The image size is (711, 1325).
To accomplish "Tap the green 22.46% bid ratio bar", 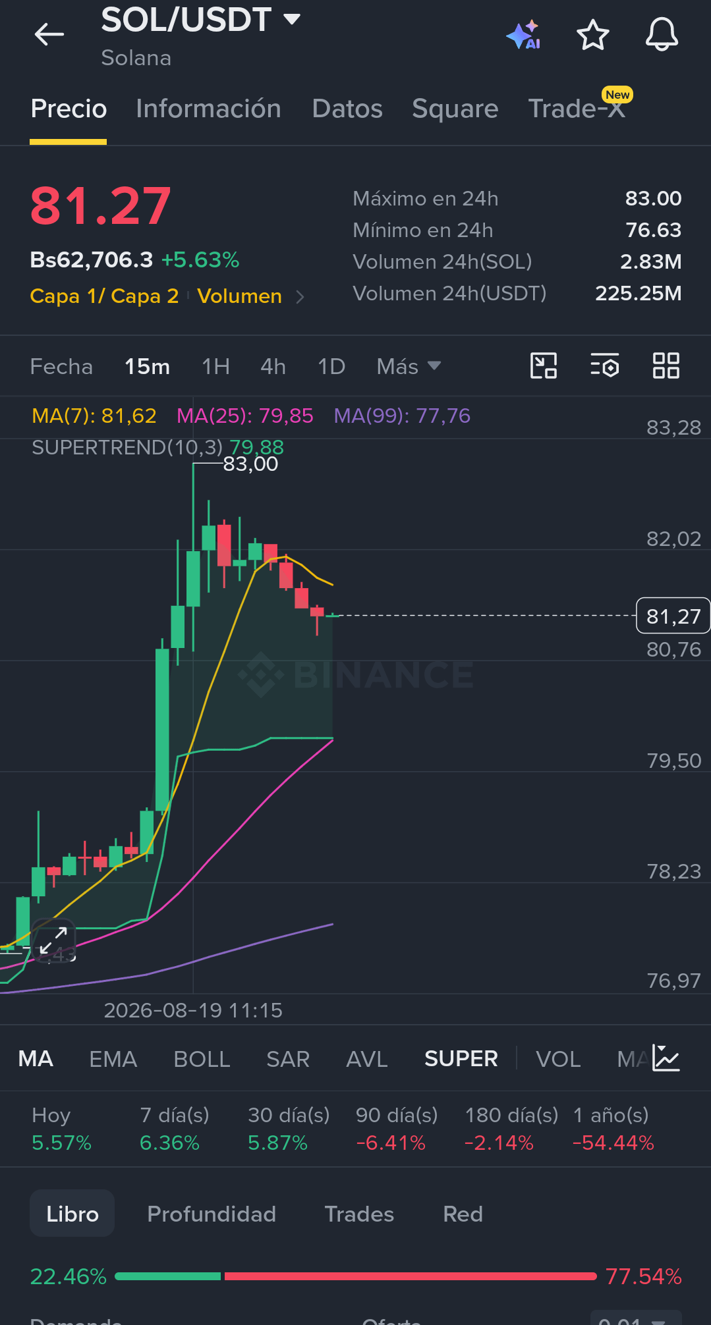I will point(168,1276).
